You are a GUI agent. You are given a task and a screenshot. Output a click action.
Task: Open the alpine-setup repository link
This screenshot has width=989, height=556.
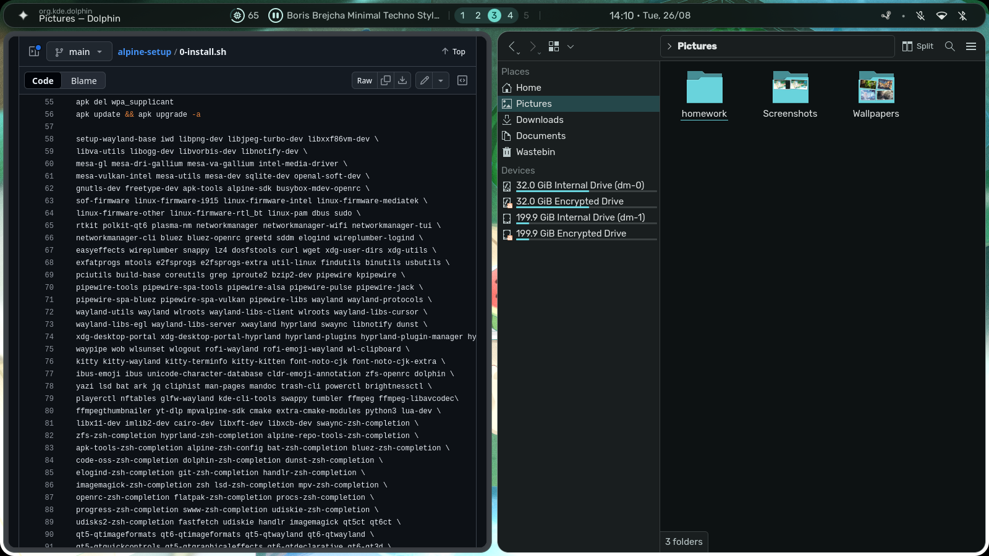point(144,52)
